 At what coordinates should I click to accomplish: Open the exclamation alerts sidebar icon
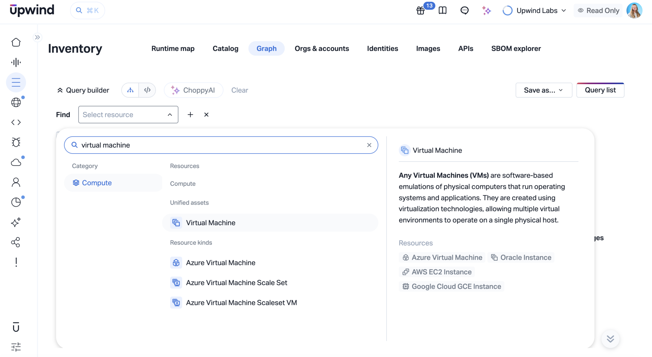(x=16, y=262)
